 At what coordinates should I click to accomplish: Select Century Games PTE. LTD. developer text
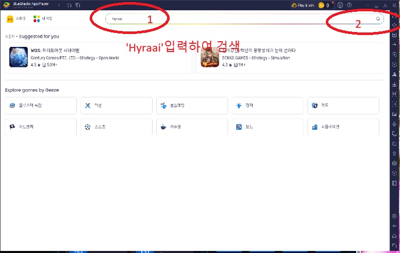(53, 58)
